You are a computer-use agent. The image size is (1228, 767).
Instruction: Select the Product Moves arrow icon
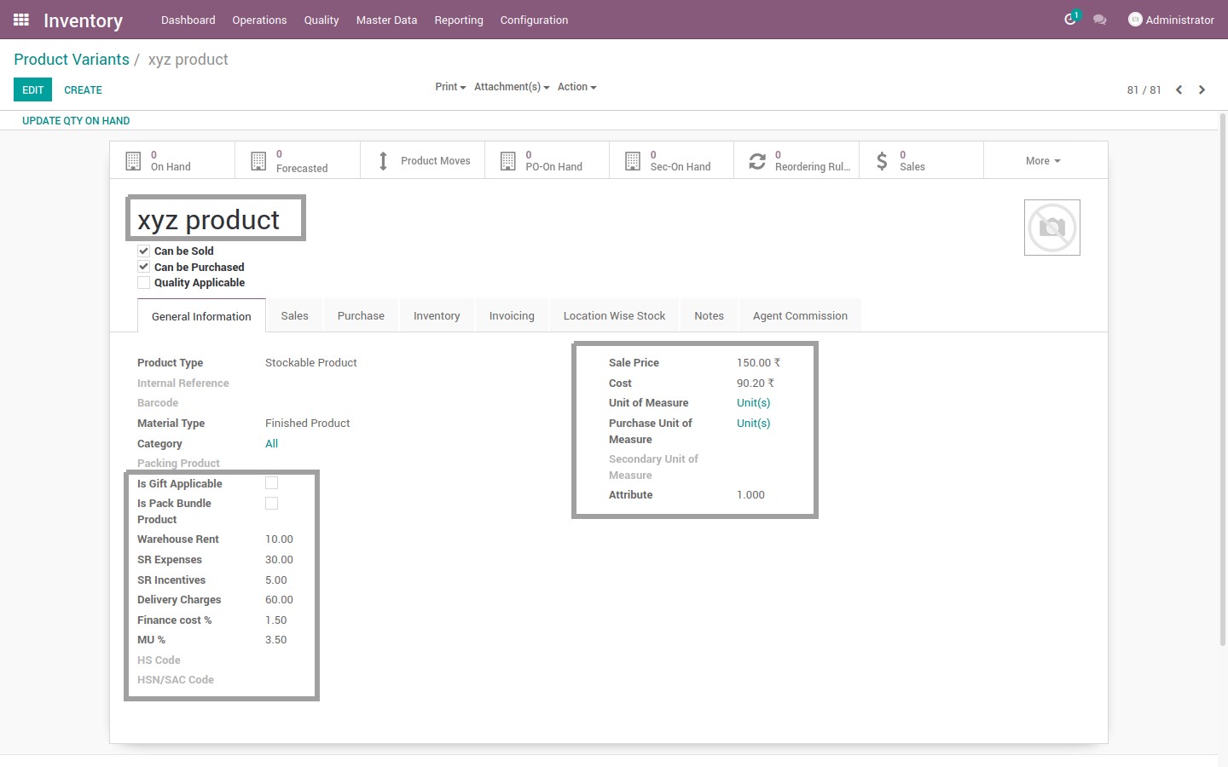coord(384,160)
